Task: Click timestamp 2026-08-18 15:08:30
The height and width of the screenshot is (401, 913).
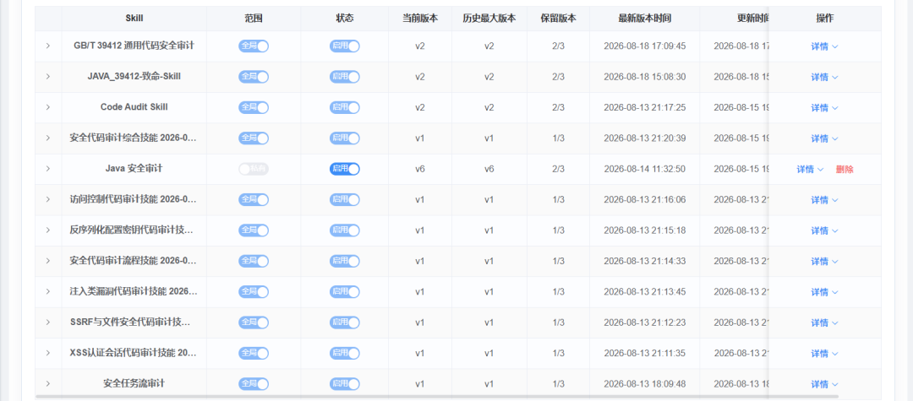Action: coord(644,77)
